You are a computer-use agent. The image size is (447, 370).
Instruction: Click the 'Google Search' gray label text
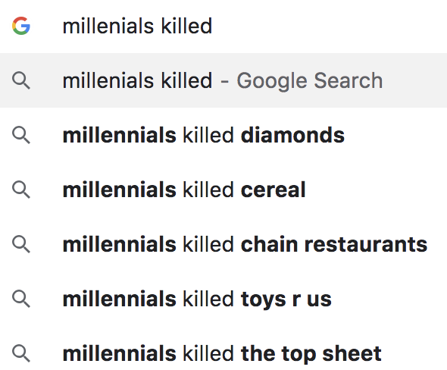coord(310,81)
